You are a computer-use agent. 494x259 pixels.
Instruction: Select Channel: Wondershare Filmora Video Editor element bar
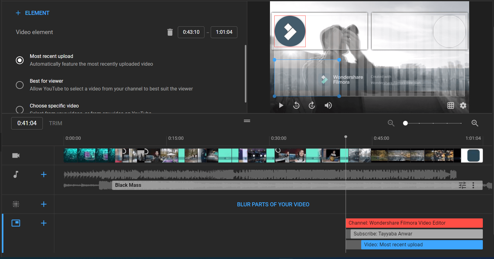point(414,223)
